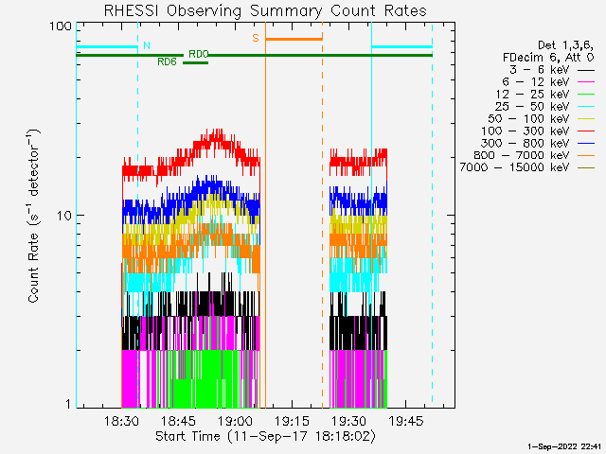Click red line swatch beside 100 - 300 keV

pos(586,131)
